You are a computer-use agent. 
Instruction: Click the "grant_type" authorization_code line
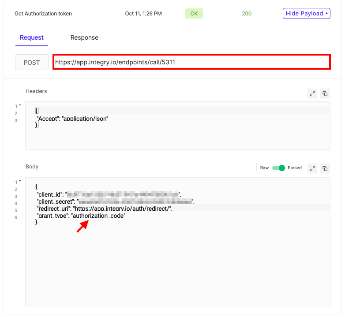tap(81, 216)
